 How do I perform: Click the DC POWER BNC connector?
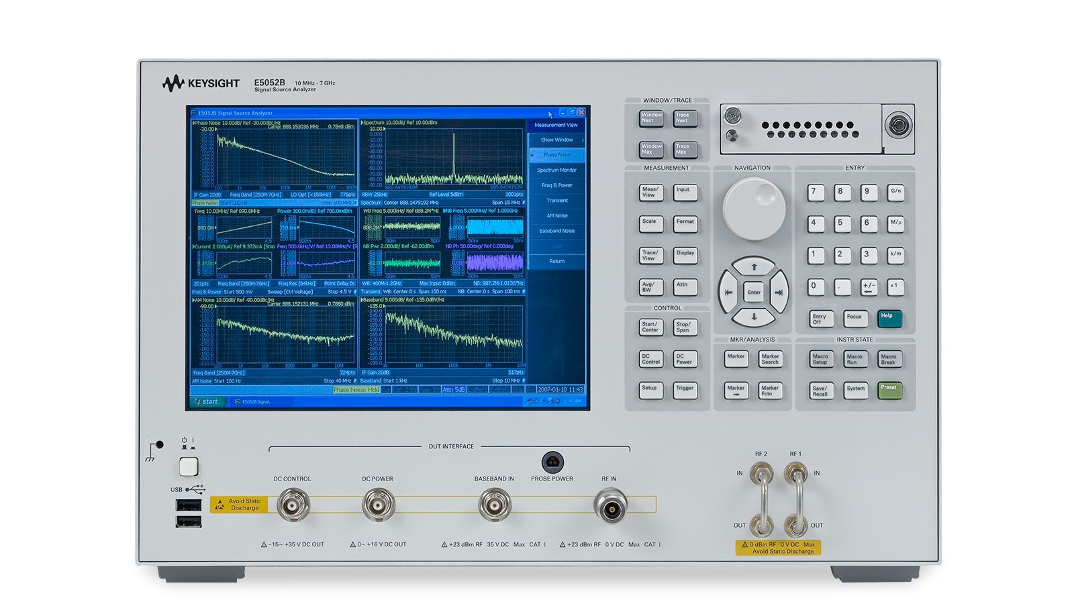tap(378, 505)
